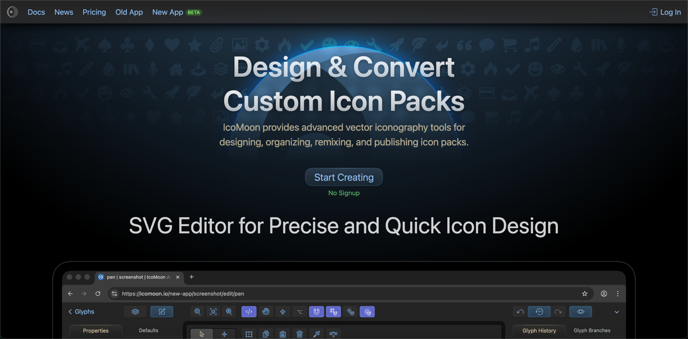Reload the page in the preview browser
This screenshot has width=688, height=339.
pyautogui.click(x=98, y=294)
